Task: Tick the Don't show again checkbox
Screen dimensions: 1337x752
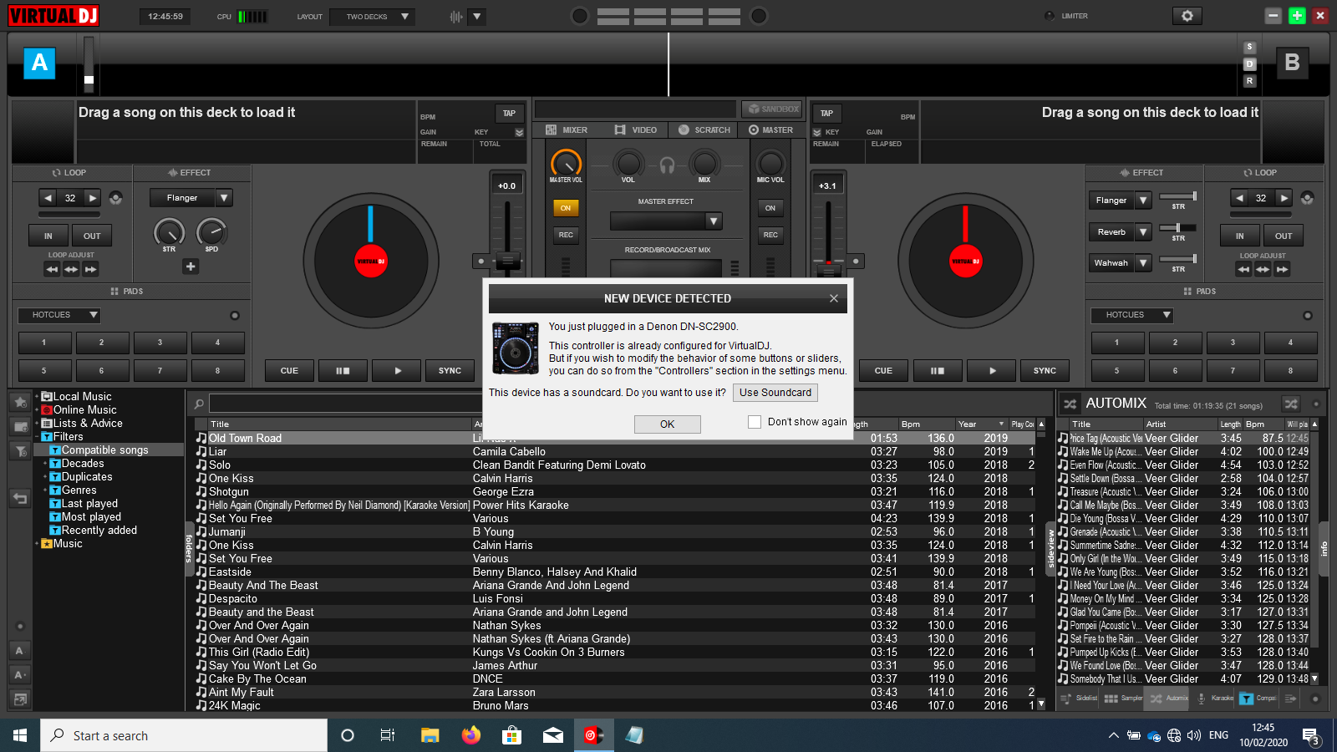Action: tap(755, 422)
